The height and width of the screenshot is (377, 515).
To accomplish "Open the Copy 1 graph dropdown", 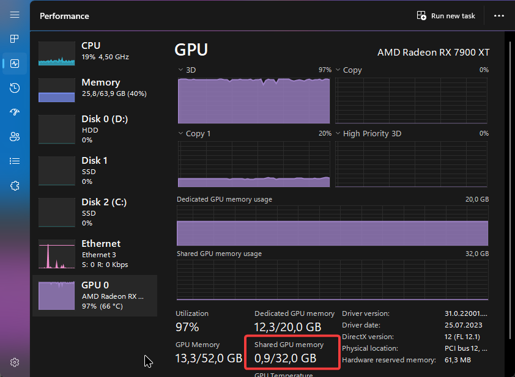I will tap(181, 134).
